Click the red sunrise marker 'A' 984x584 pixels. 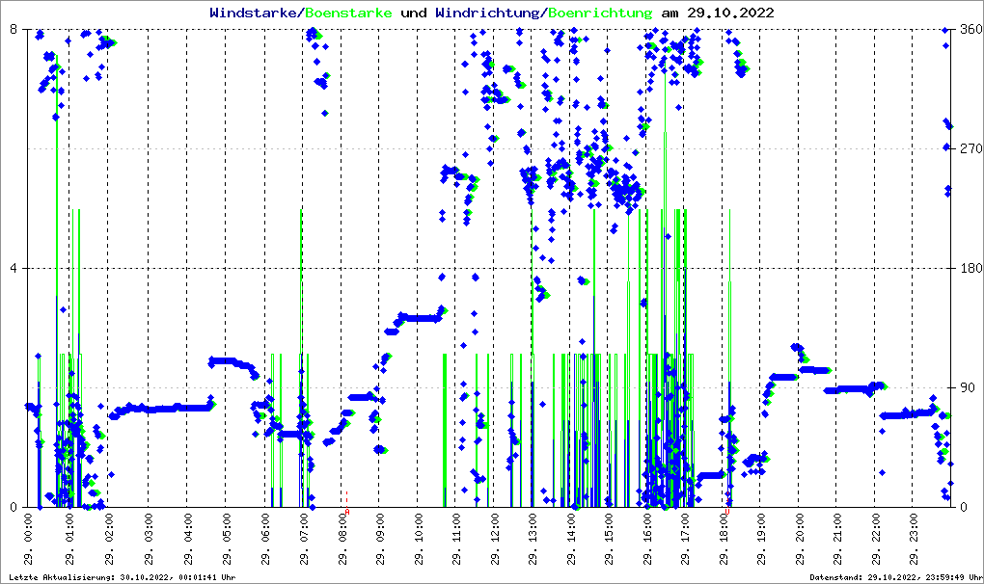347,512
